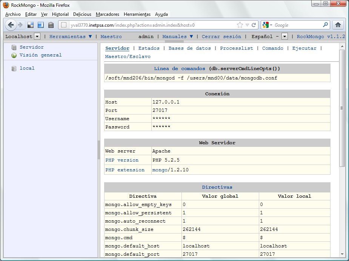This screenshot has width=349, height=261.
Task: Bookmark this page with the star icon
Action: (240, 25)
